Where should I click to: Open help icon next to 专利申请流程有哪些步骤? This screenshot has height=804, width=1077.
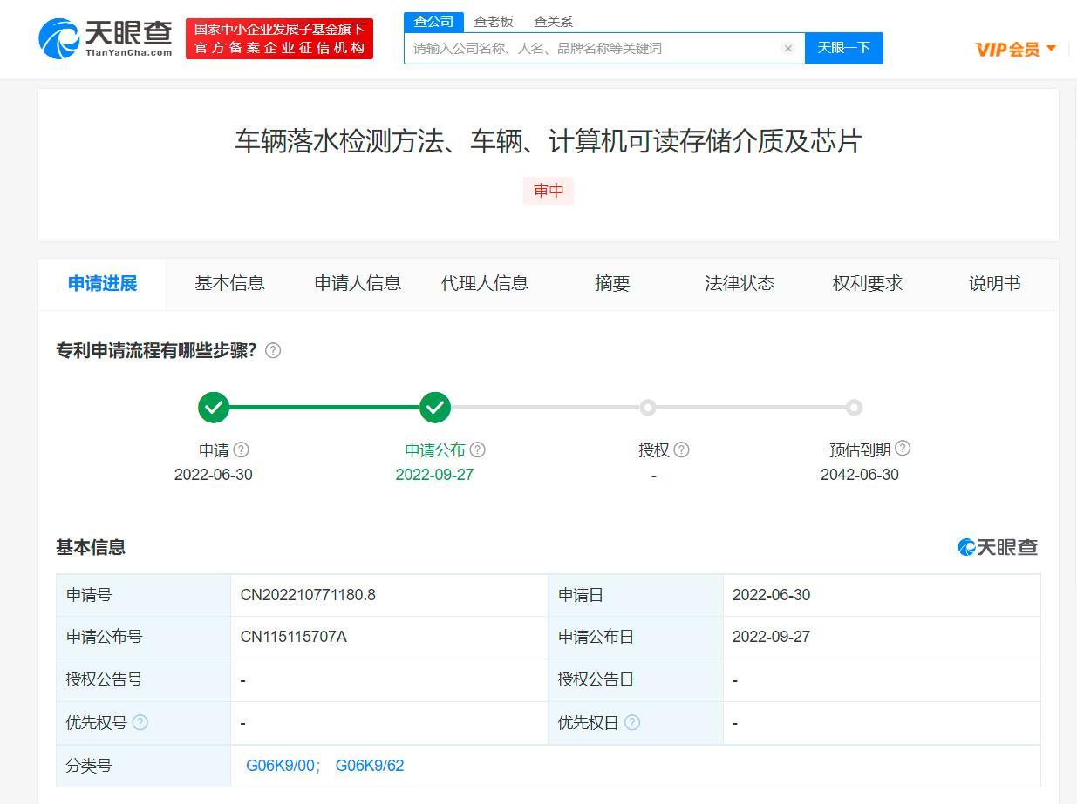point(273,350)
